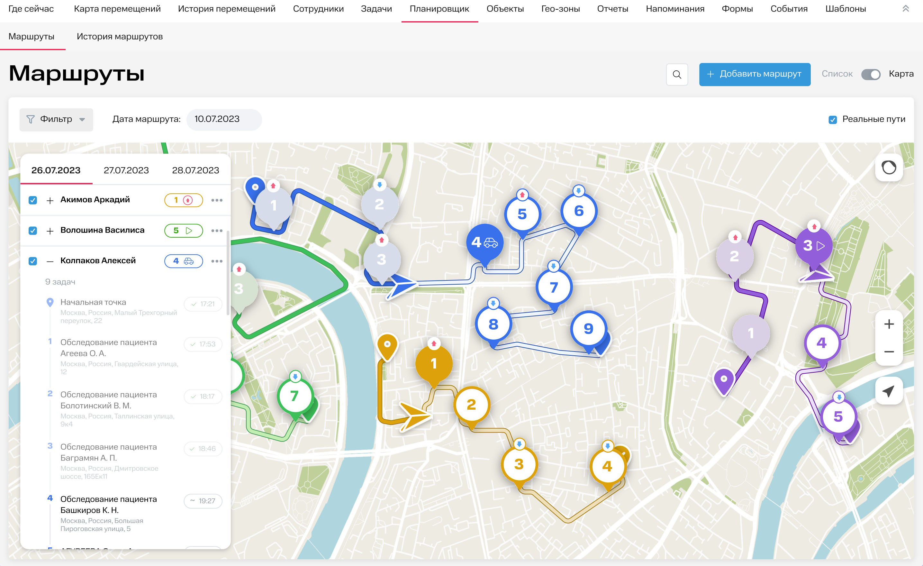Click the route date field 10.07.2023
Screen dimensions: 923x566
[224, 120]
